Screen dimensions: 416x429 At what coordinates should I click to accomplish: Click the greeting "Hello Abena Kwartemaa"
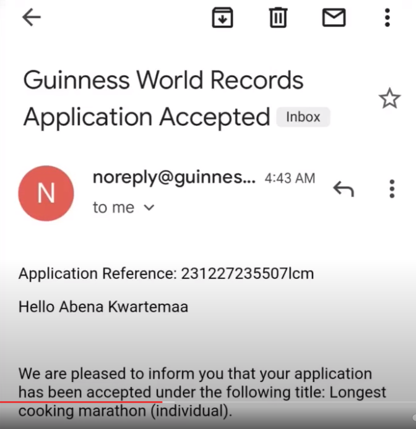point(103,307)
